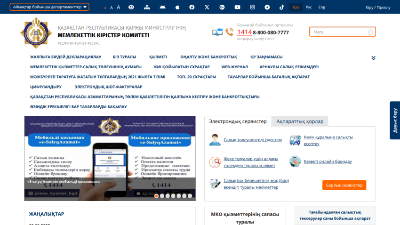This screenshot has height=225, width=400.
Task: Select the last carousel dot
Action: 190,196
